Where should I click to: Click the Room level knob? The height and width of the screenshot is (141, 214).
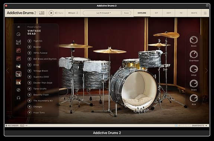coord(194,40)
